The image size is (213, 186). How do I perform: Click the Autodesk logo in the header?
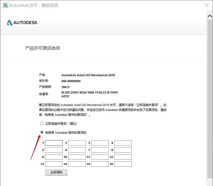coord(22,23)
